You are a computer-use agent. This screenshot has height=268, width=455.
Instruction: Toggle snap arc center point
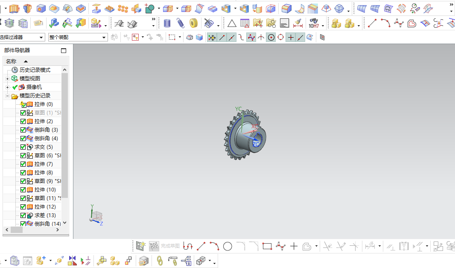pyautogui.click(x=271, y=38)
